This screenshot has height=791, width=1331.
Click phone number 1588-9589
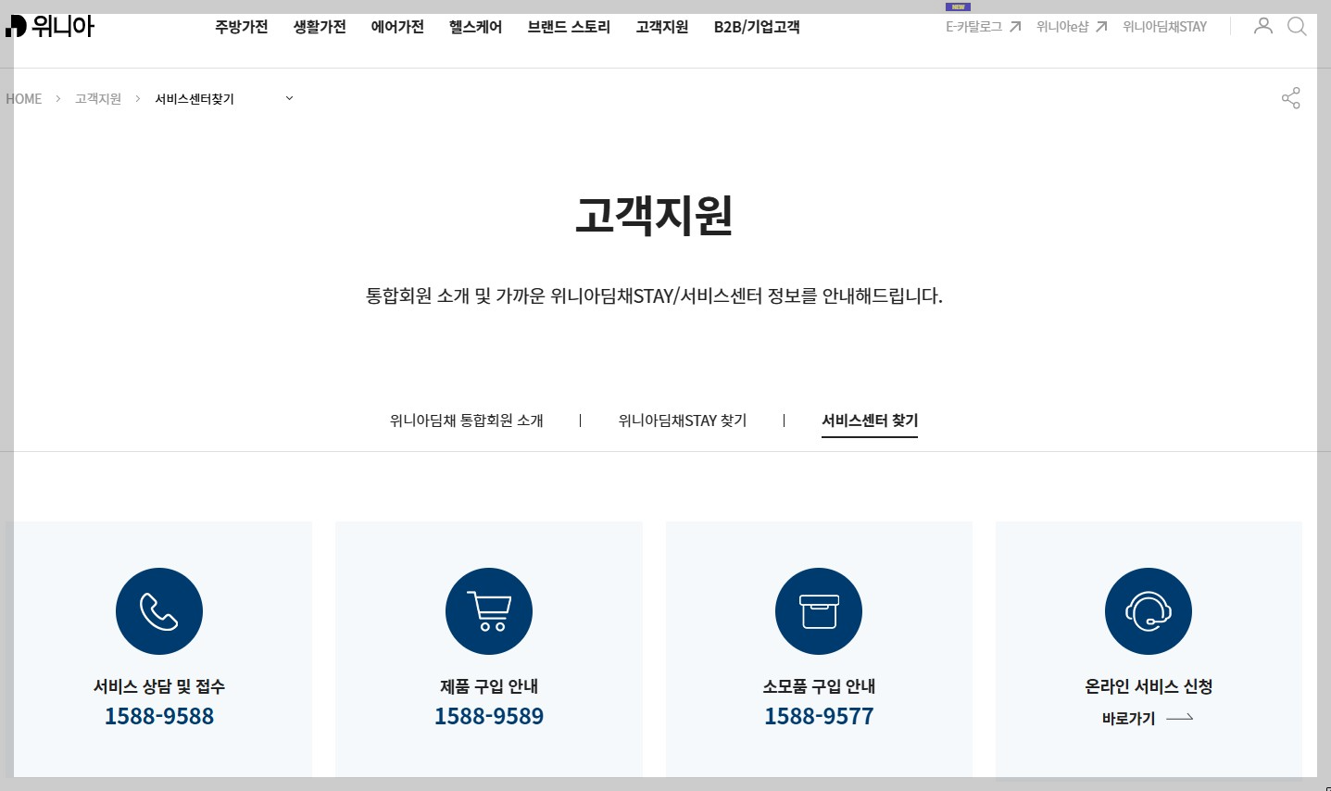[489, 716]
